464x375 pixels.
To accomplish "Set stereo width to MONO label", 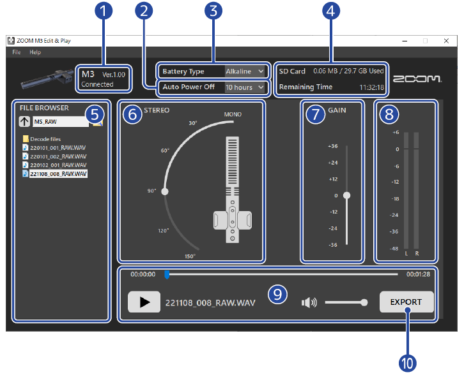I will pyautogui.click(x=233, y=114).
